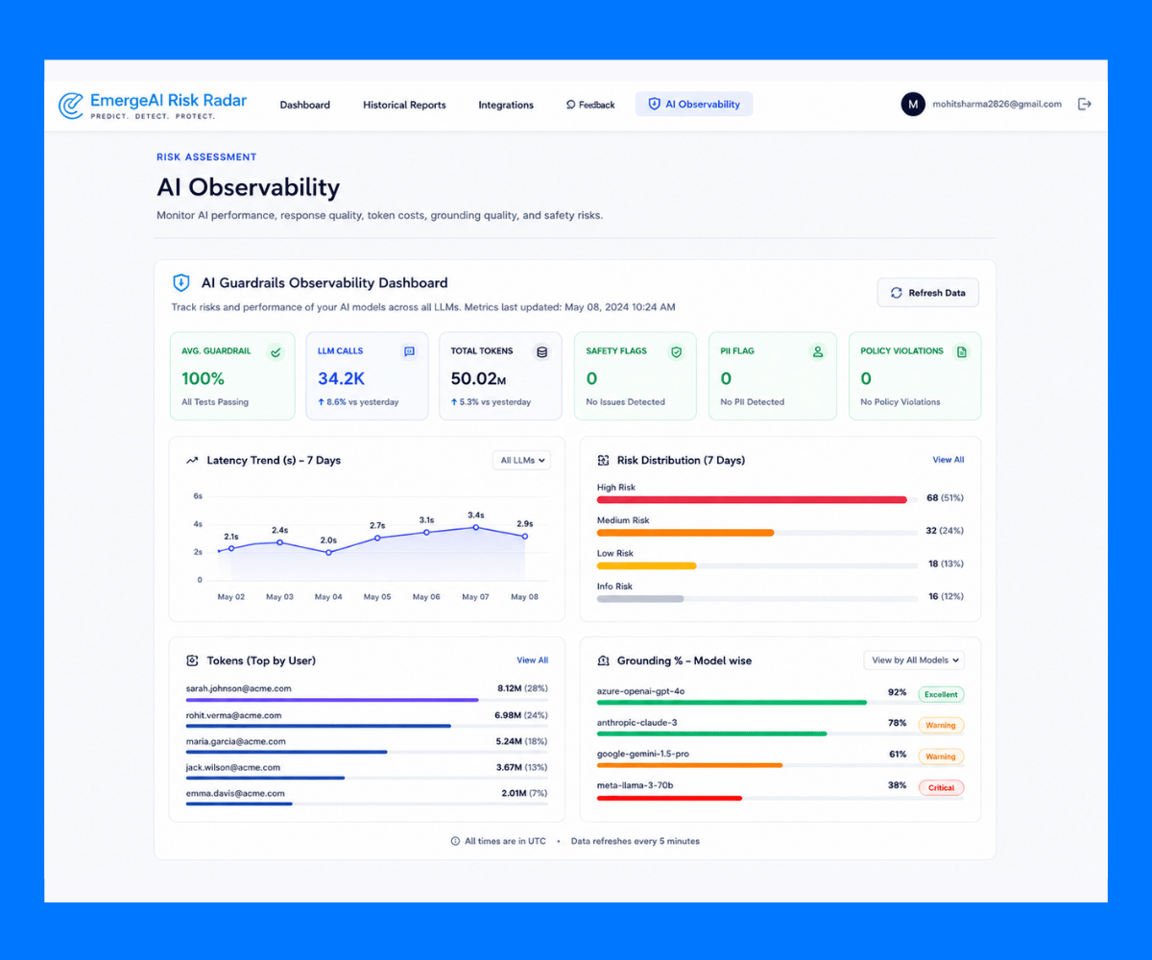Click the check icon on Avg. Guardrail card

276,352
